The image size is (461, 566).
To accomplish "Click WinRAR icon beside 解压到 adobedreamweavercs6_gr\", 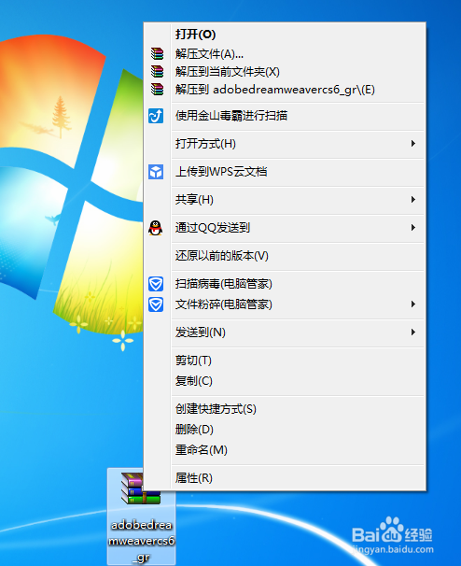I will [x=157, y=89].
